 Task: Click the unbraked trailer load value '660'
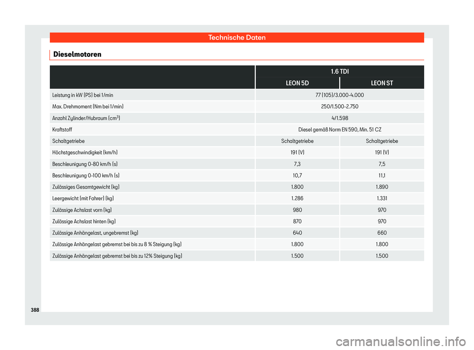(382, 233)
